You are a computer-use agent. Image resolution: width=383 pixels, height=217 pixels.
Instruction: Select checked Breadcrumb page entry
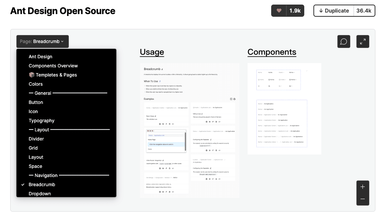(42, 185)
